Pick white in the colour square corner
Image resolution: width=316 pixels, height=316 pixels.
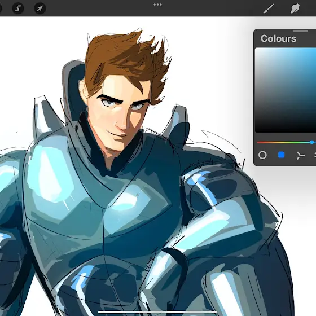point(257,49)
